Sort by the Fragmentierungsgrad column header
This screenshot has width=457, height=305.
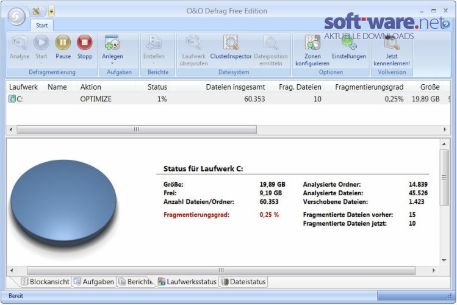[369, 87]
